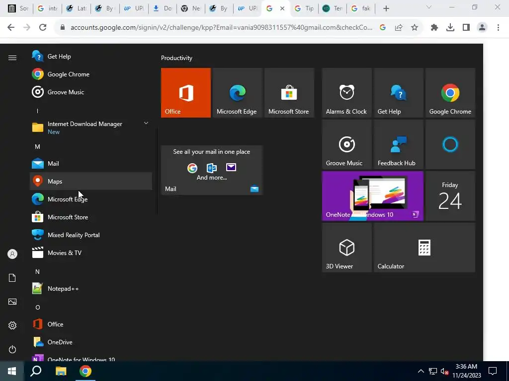The image size is (509, 381).
Task: Open the Mail live tile
Action: point(212,170)
